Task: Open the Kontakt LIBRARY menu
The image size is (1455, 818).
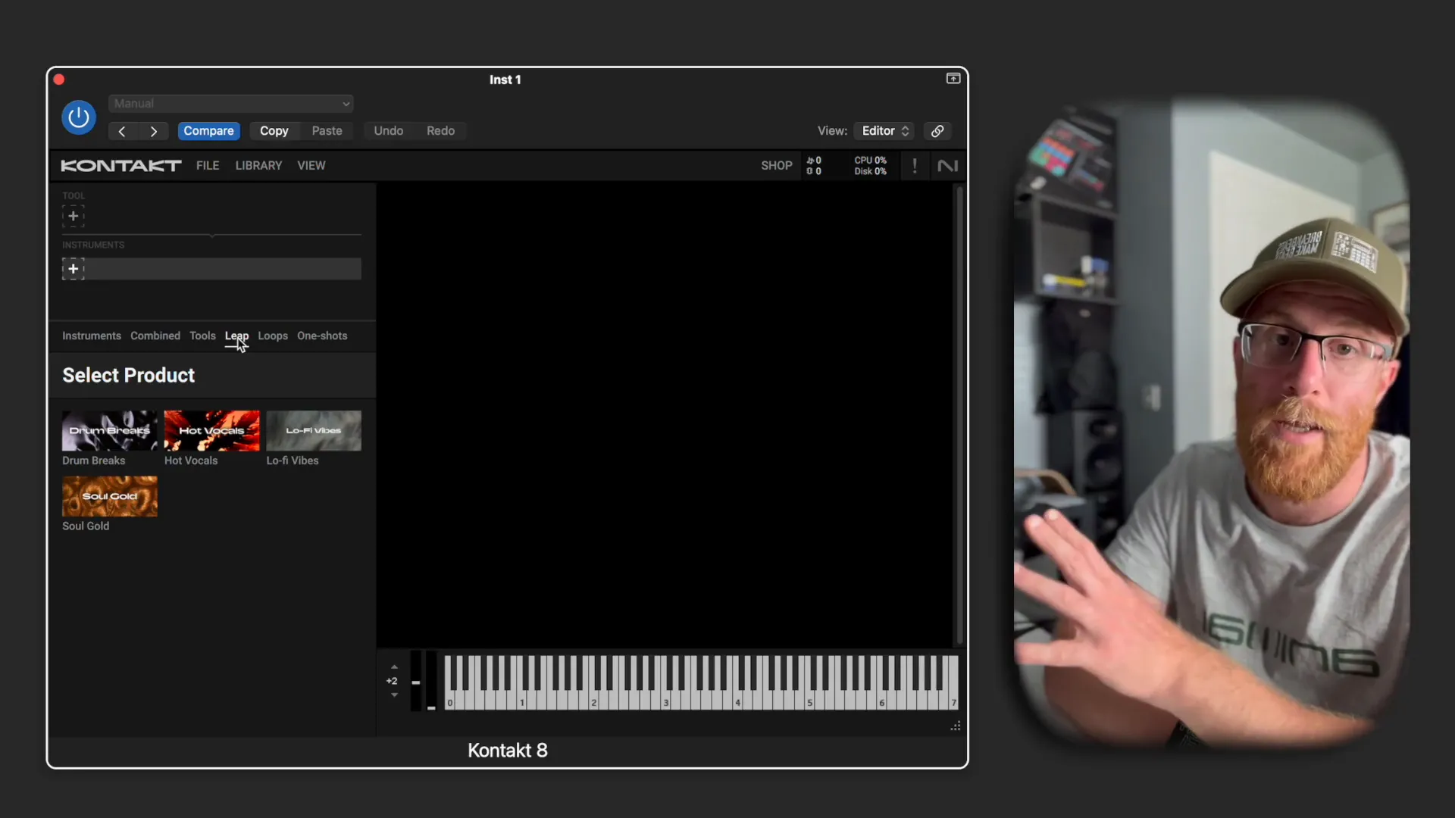Action: click(258, 166)
